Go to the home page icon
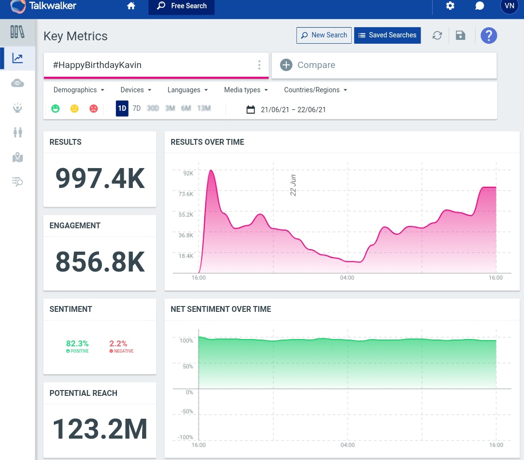 (131, 6)
